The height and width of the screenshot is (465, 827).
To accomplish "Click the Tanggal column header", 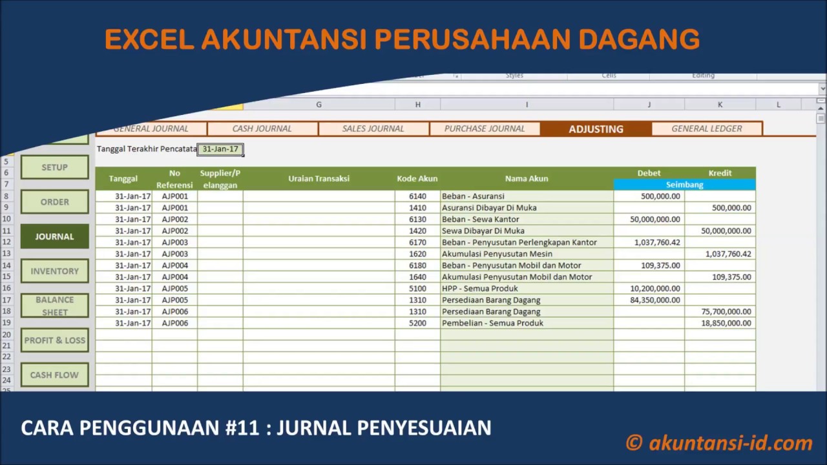I will (123, 179).
